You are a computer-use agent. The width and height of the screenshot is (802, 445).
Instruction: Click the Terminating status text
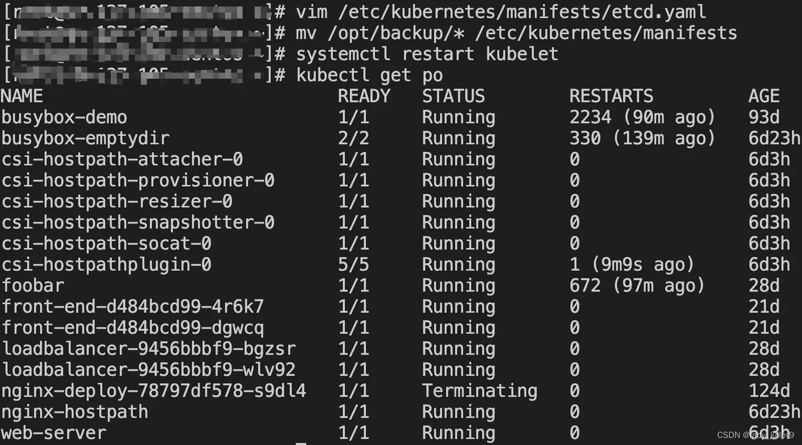(x=480, y=391)
